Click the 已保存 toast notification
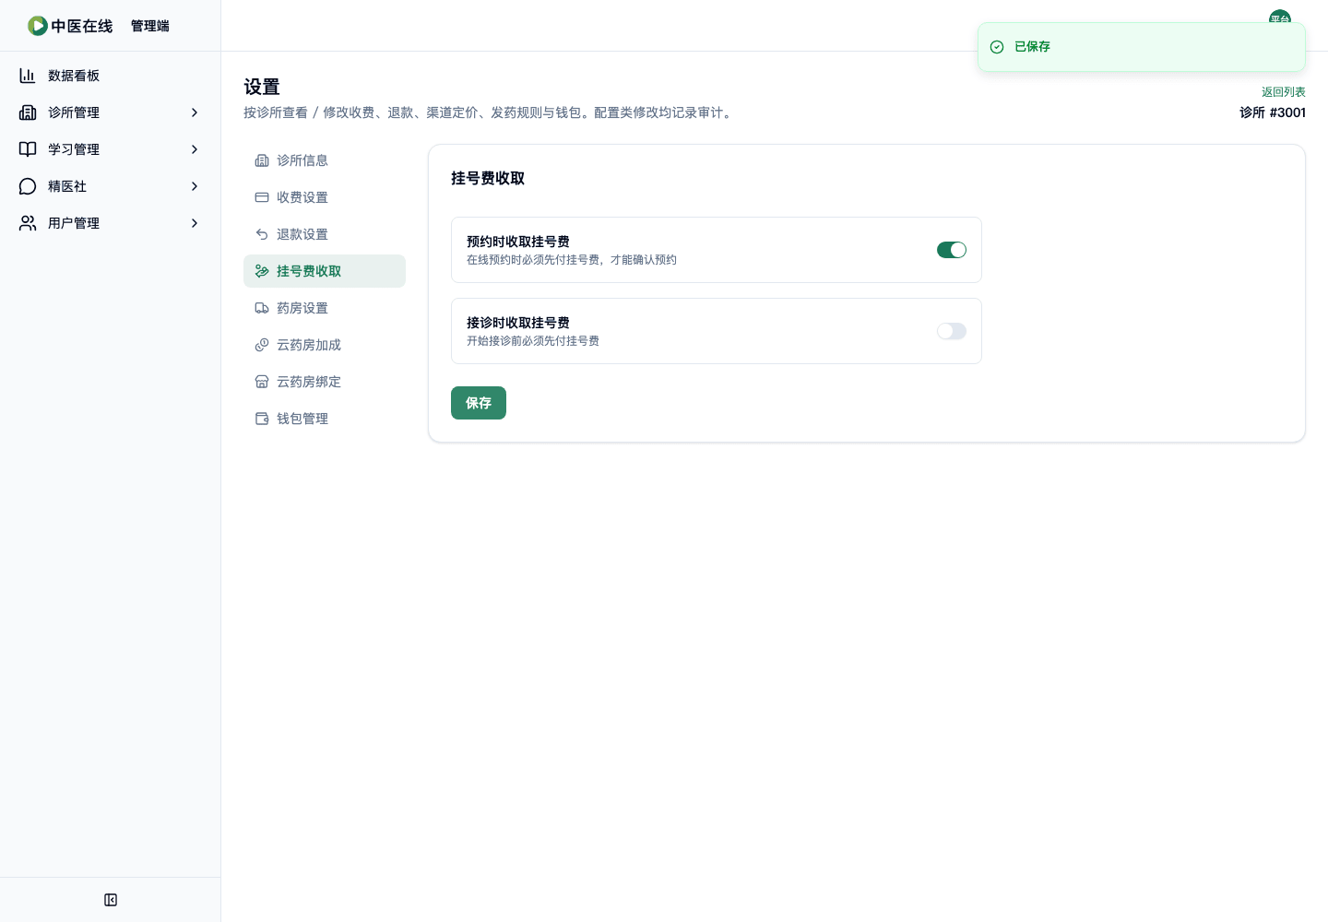The image size is (1328, 922). (1142, 47)
